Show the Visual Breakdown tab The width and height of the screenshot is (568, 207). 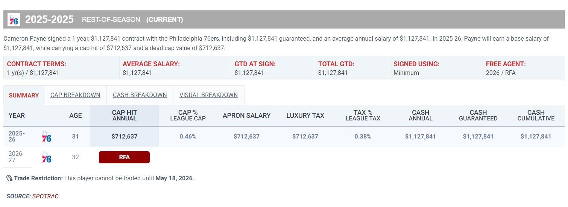pos(208,95)
